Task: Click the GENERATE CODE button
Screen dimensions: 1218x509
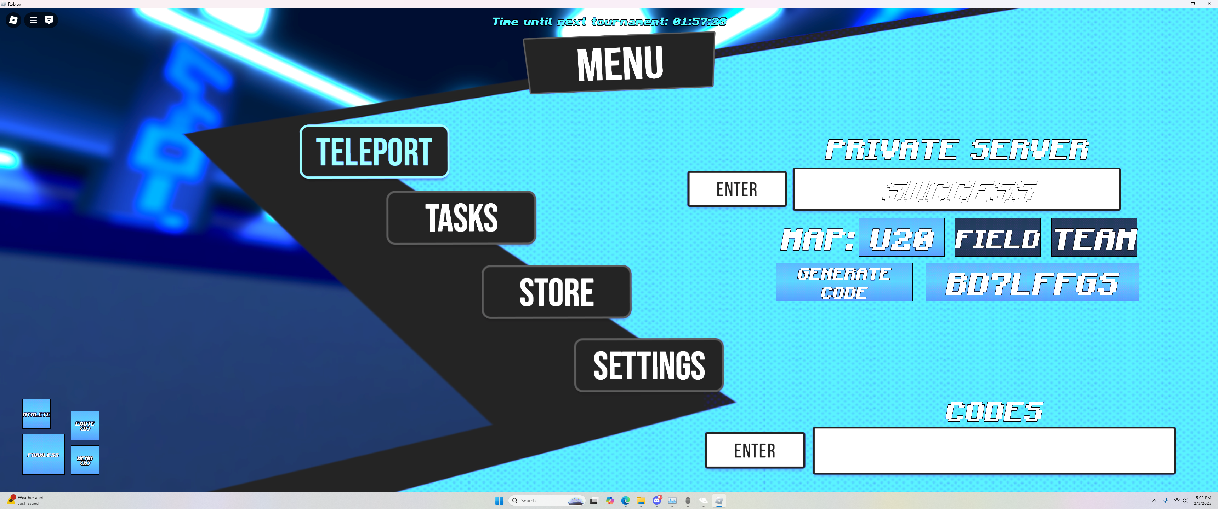Action: pyautogui.click(x=844, y=282)
